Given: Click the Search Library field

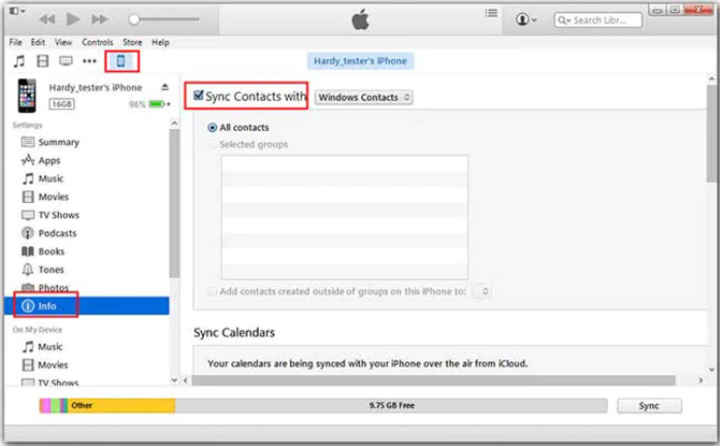Looking at the screenshot, I should pos(598,21).
